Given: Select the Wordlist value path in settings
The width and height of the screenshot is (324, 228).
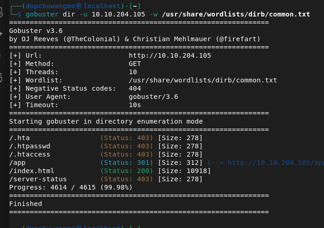Looking at the screenshot, I should point(203,80).
